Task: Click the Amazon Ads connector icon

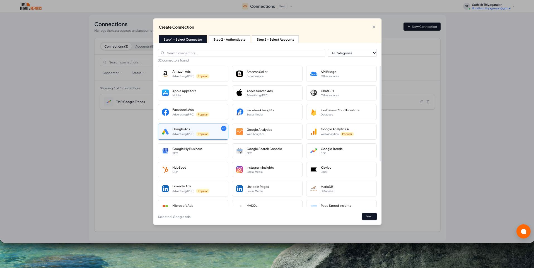Action: pyautogui.click(x=165, y=74)
